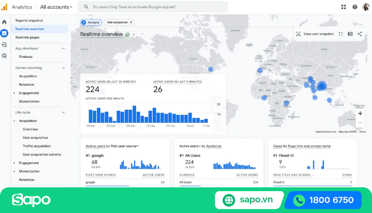Open the Active users metric dropdown by Audience
The width and height of the screenshot is (372, 213).
coord(190,146)
